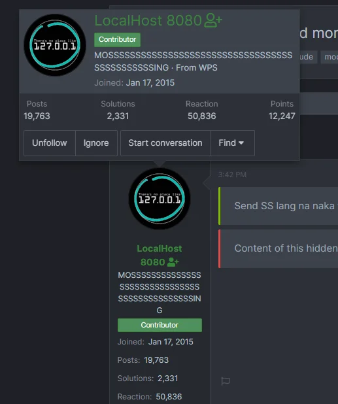Viewport: 338px width, 404px height.
Task: Click the report flag icon below post
Action: tap(226, 381)
